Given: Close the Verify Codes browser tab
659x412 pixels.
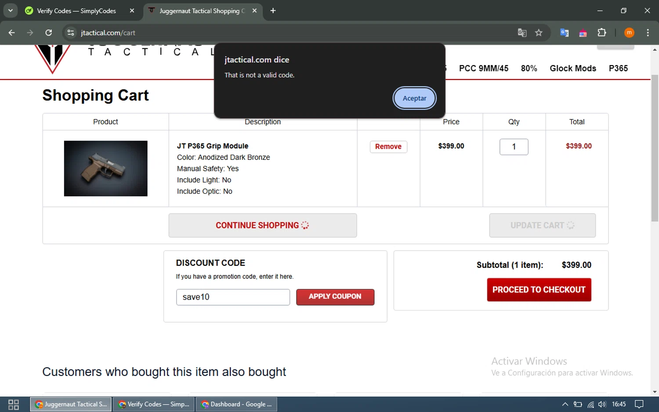Looking at the screenshot, I should (132, 11).
